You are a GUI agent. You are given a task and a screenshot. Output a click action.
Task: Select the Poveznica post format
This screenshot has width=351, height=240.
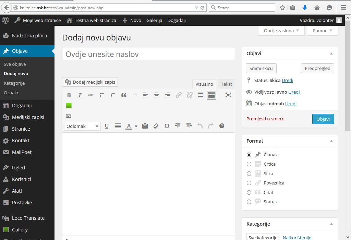coord(249,183)
